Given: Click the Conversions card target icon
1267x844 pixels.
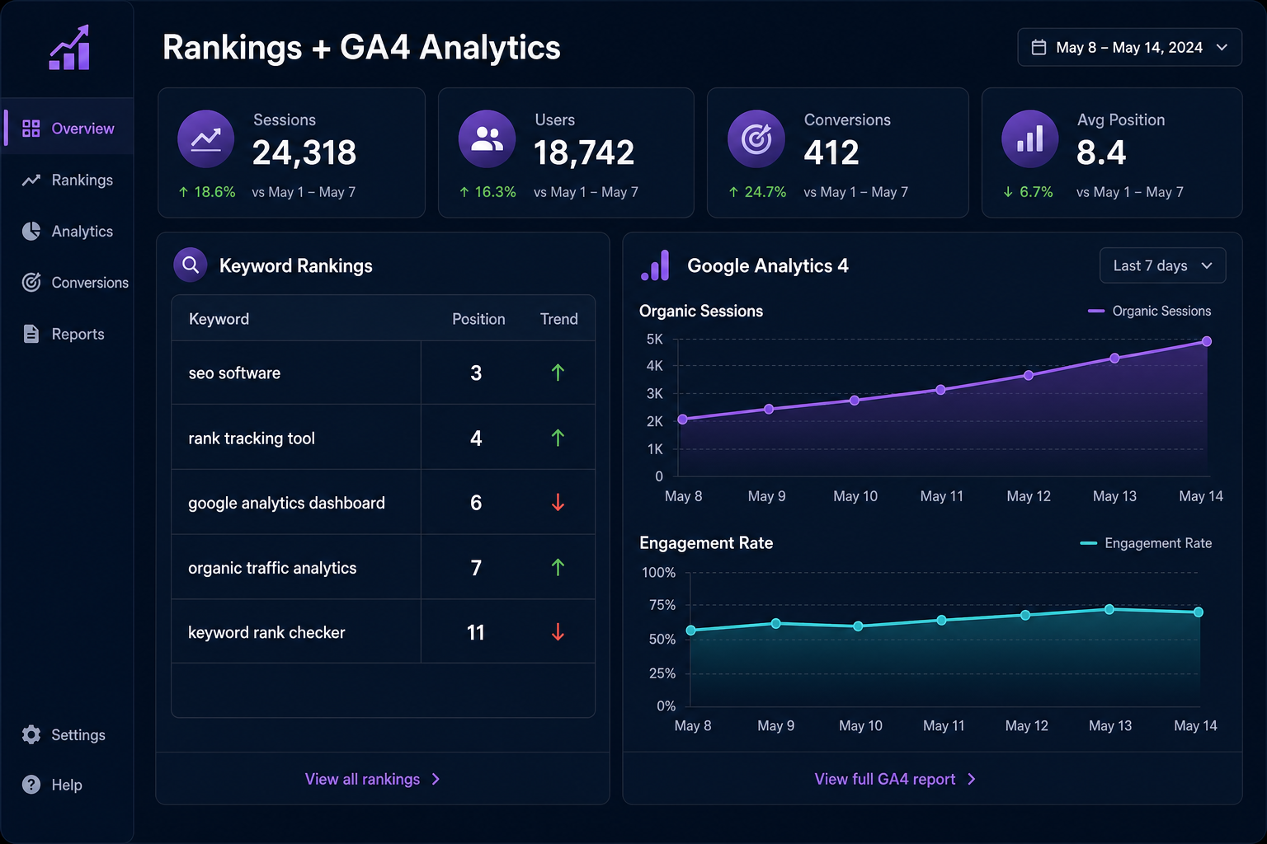Looking at the screenshot, I should pos(756,138).
